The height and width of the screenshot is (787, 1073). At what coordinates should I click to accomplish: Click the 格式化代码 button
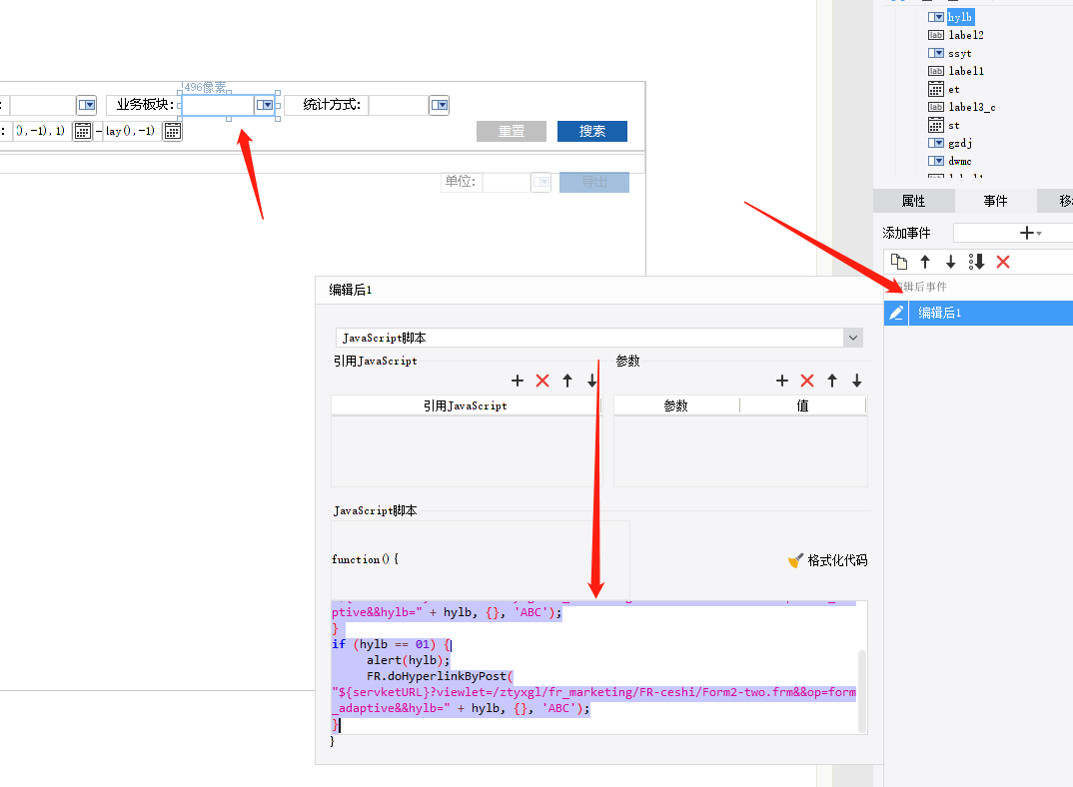click(828, 560)
